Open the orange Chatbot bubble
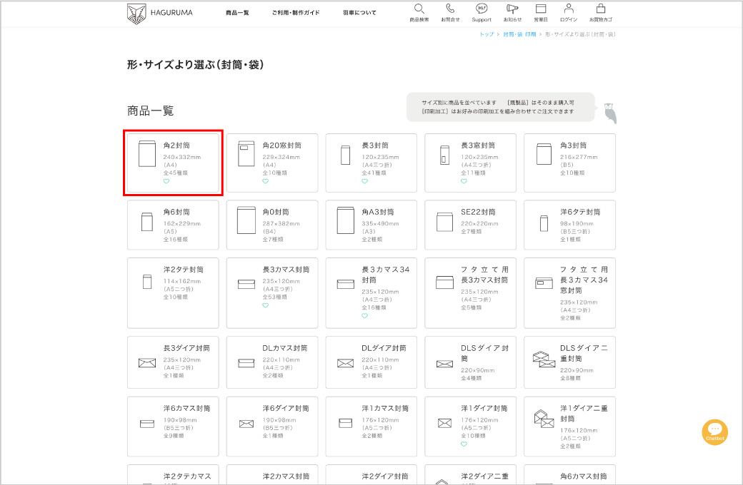Screen dimensions: 743x485 click(715, 432)
